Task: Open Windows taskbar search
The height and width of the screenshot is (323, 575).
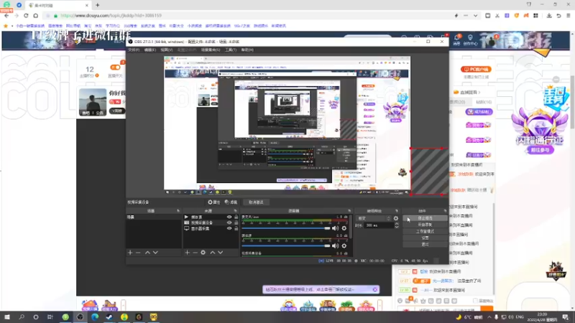Action: [22, 317]
